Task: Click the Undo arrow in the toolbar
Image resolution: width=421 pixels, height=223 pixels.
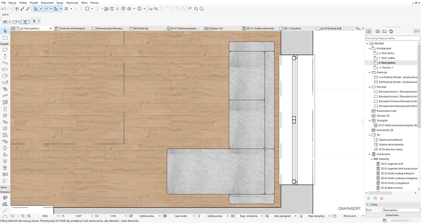Action: [x=4, y=9]
